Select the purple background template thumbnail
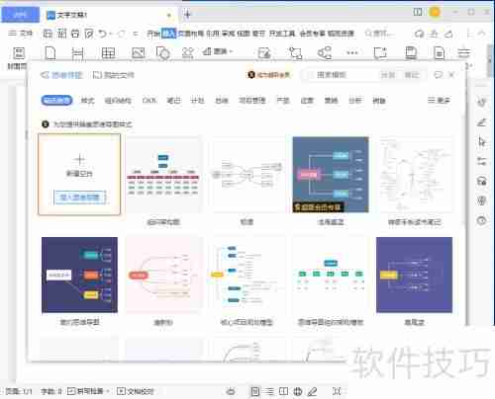The height and width of the screenshot is (399, 495). tap(414, 275)
